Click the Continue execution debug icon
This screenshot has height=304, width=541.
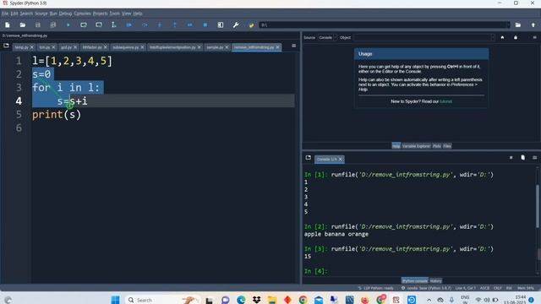click(x=189, y=24)
